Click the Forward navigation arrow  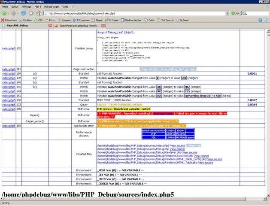tap(13, 13)
